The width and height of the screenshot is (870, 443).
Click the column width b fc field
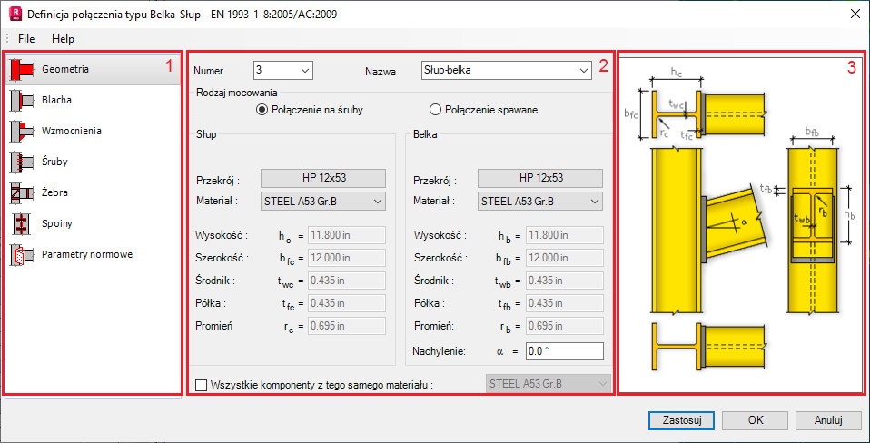point(347,258)
